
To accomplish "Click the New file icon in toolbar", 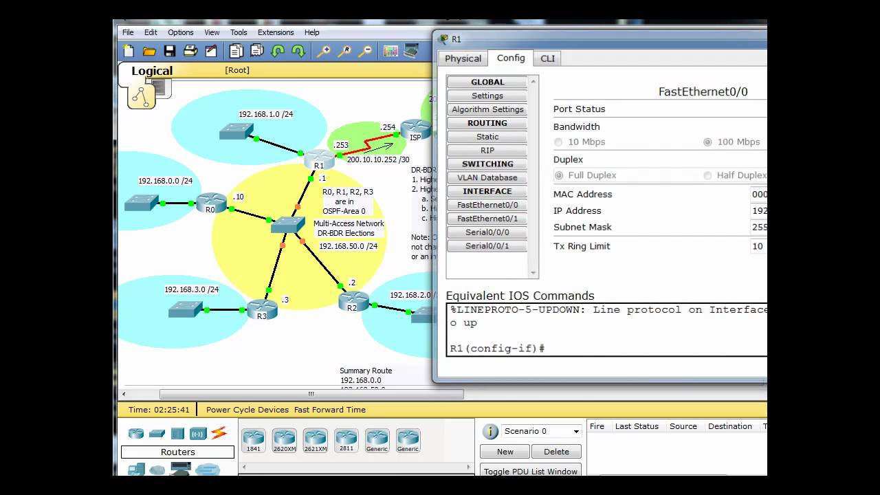I will tap(129, 51).
